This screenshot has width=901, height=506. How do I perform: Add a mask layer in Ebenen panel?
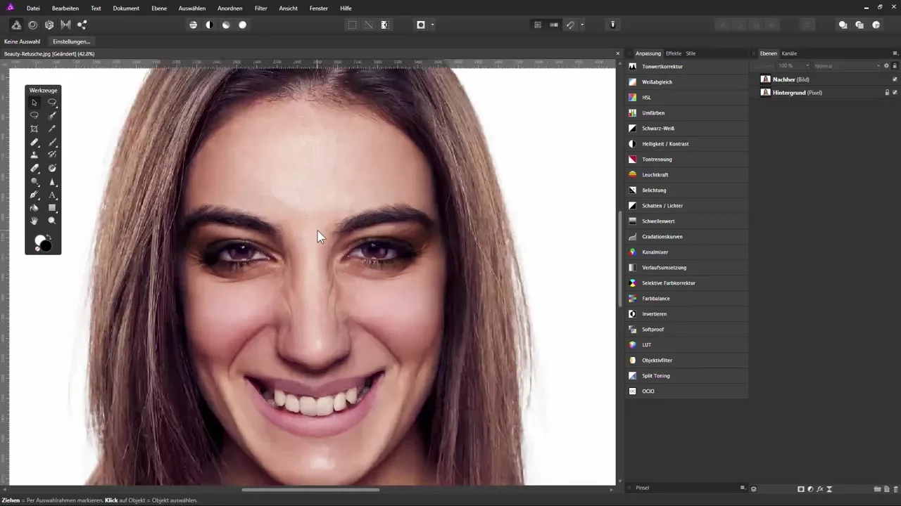click(801, 488)
